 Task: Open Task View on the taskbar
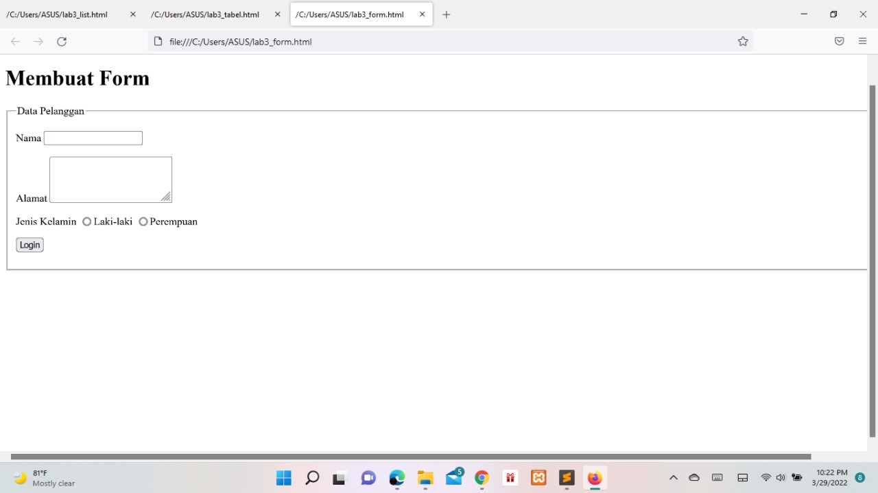[340, 478]
